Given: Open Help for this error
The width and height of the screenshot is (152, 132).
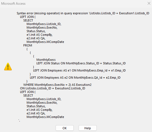Looking at the screenshot, I should pyautogui.click(x=88, y=128).
